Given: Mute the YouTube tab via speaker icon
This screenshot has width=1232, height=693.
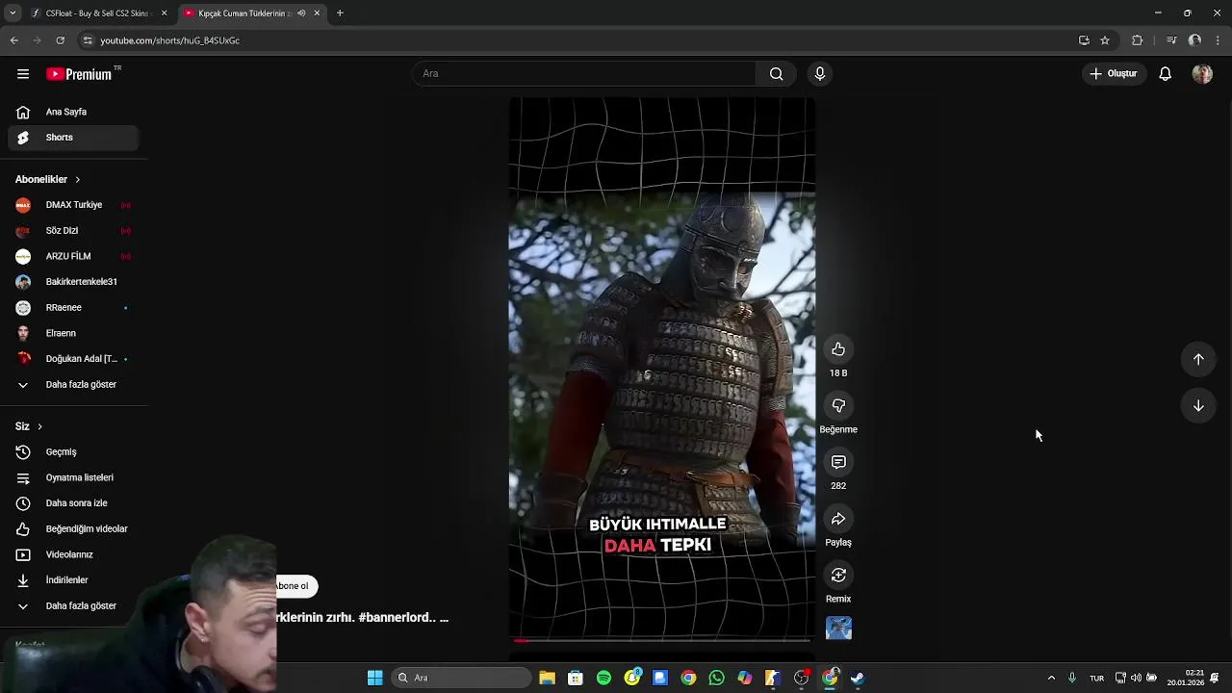Looking at the screenshot, I should pyautogui.click(x=302, y=13).
